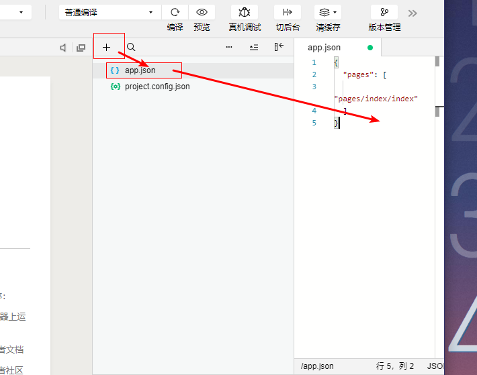477x375 pixels.
Task: Expand more toolbar items chevron
Action: pyautogui.click(x=413, y=13)
